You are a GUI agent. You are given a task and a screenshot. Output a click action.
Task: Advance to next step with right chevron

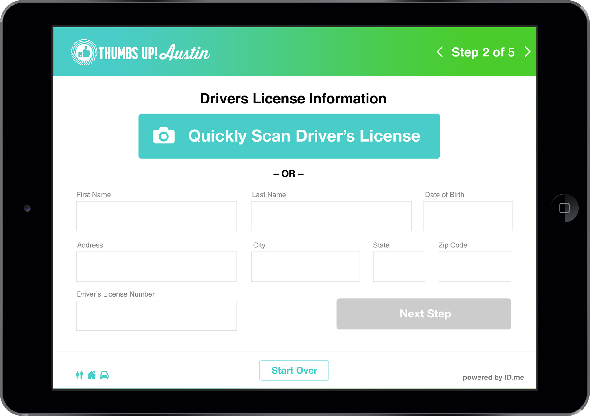click(527, 52)
